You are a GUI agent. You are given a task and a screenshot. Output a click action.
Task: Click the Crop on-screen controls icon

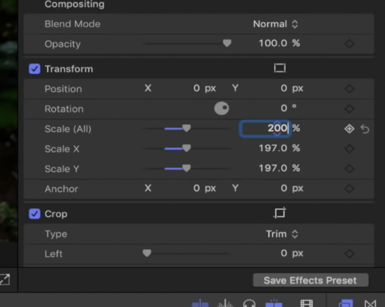280,213
